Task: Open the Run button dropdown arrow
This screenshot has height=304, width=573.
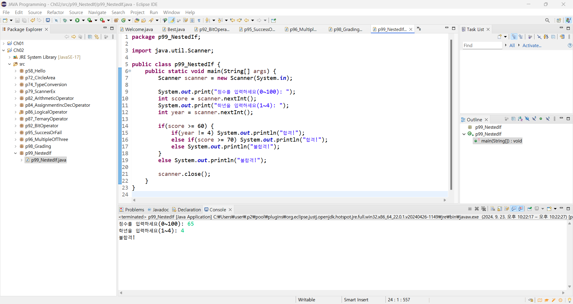Action: [x=83, y=20]
